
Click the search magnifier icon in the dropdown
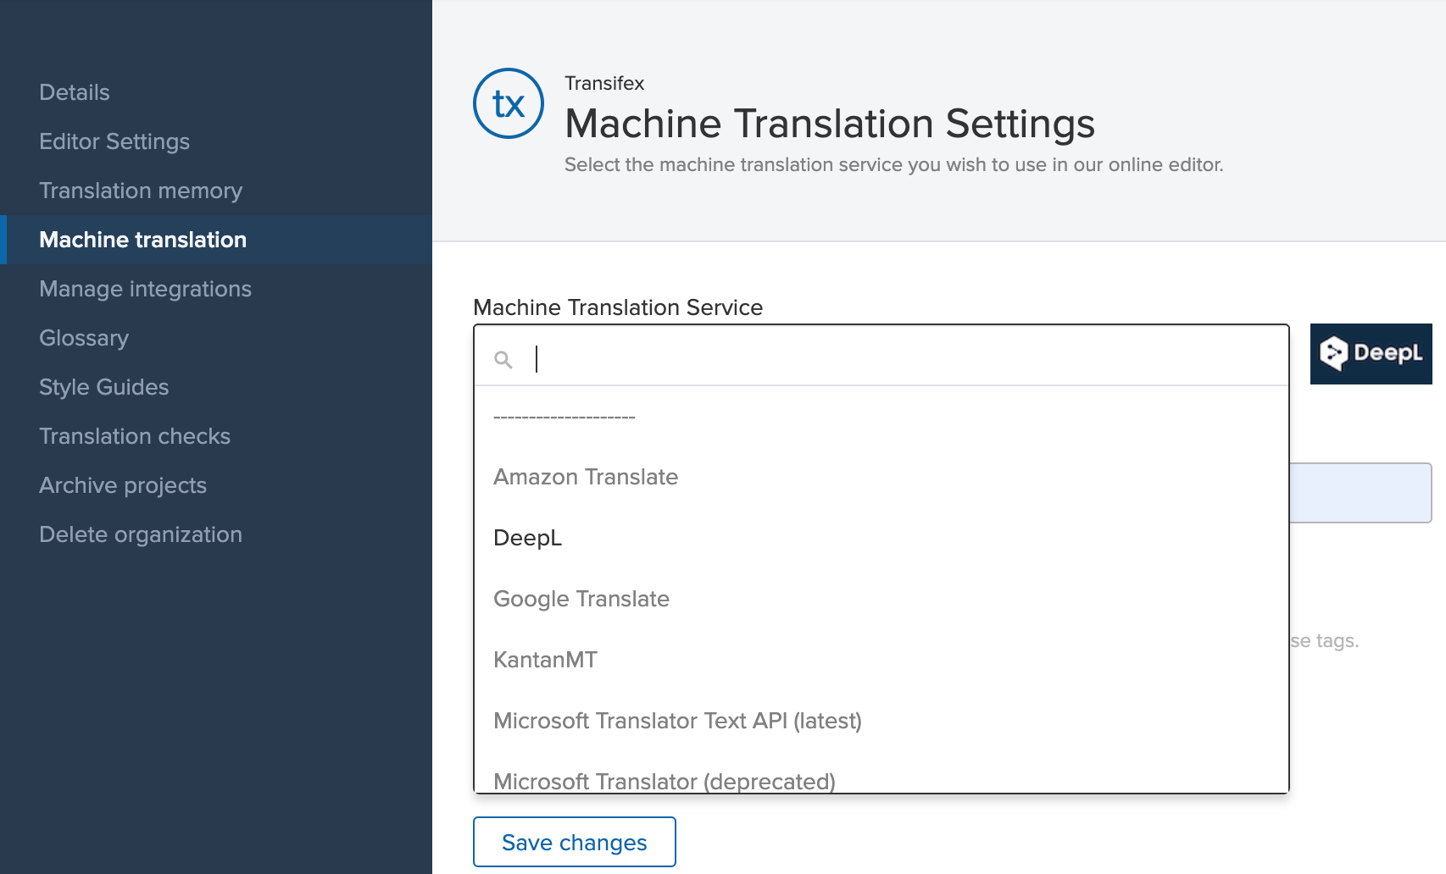tap(503, 359)
